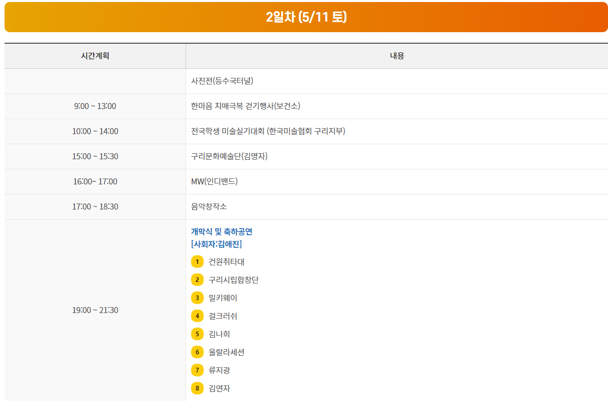Select the 19:00 ~ 21:30 time cell
The image size is (608, 401).
click(95, 310)
